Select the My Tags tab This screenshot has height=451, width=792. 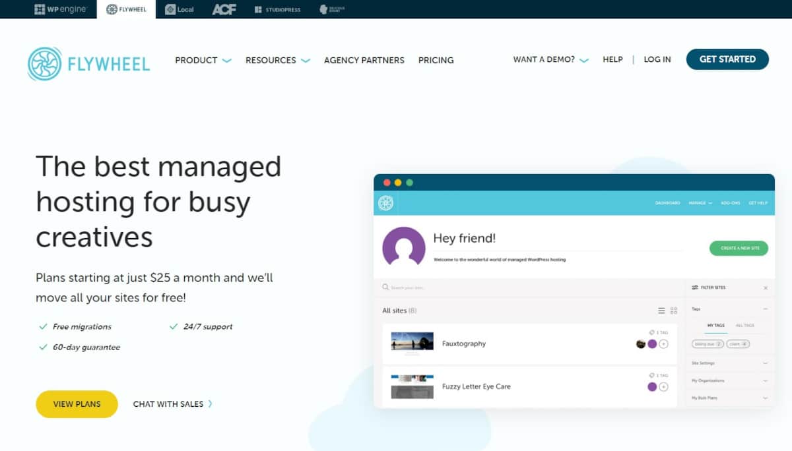pyautogui.click(x=715, y=326)
